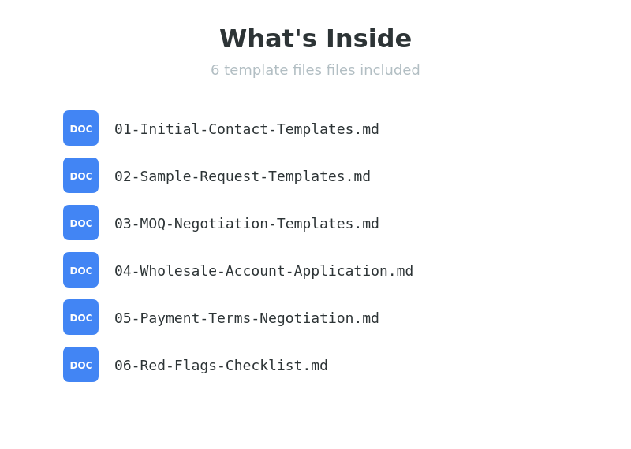Click the "What's Inside" heading
Viewport: 631px width, 449px height.
315,39
